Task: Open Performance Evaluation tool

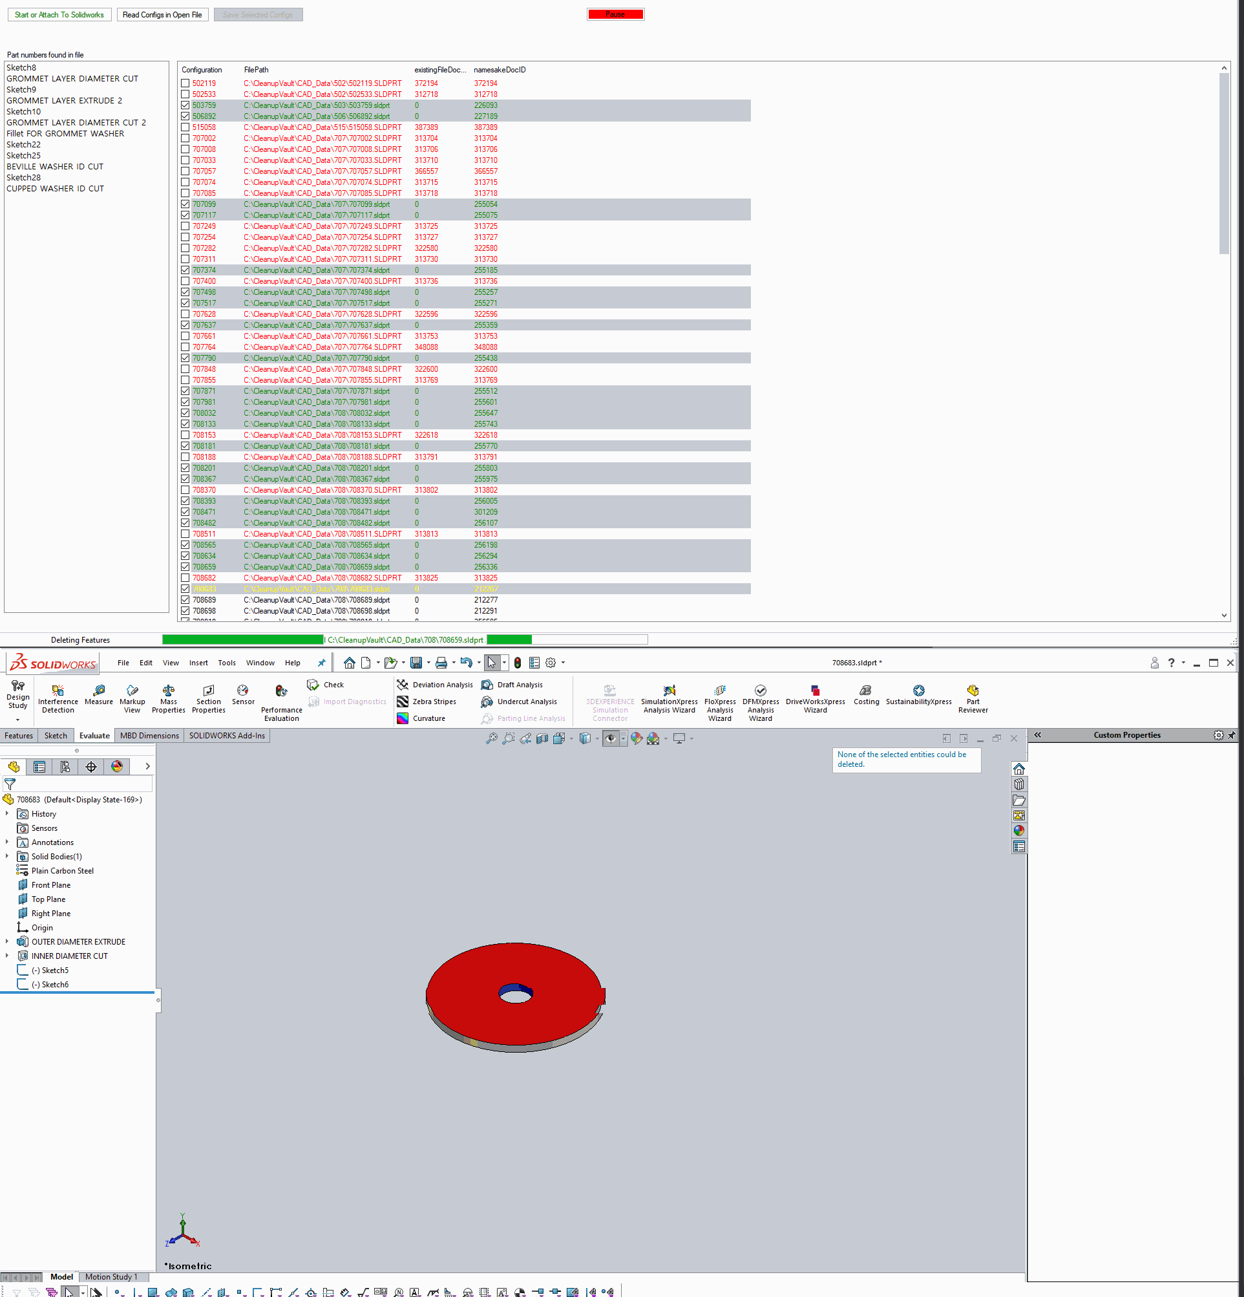Action: coord(281,691)
